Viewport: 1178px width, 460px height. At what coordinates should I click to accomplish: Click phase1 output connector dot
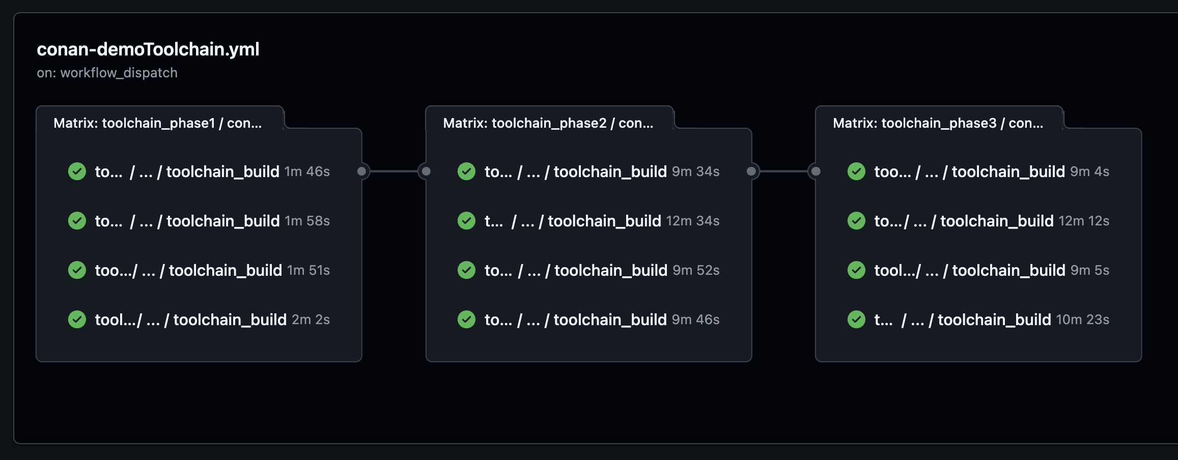362,171
